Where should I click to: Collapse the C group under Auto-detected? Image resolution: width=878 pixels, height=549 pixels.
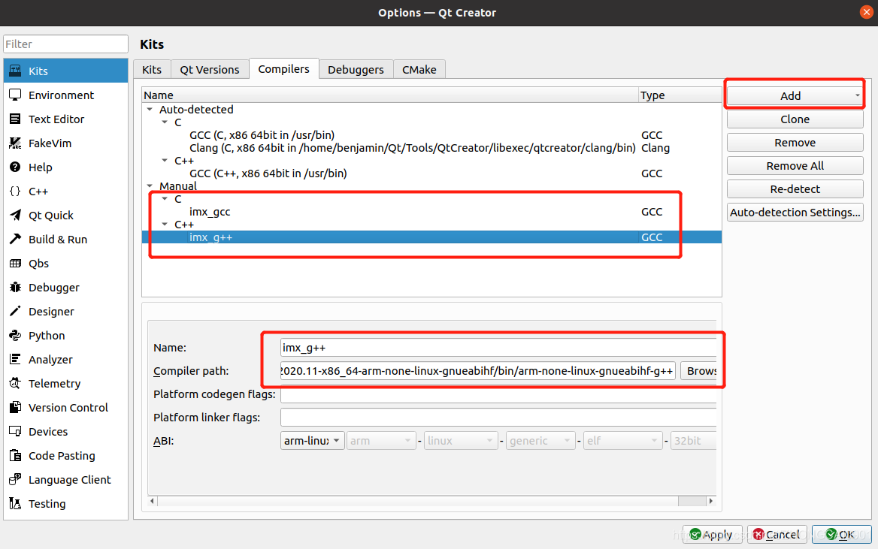click(x=165, y=122)
